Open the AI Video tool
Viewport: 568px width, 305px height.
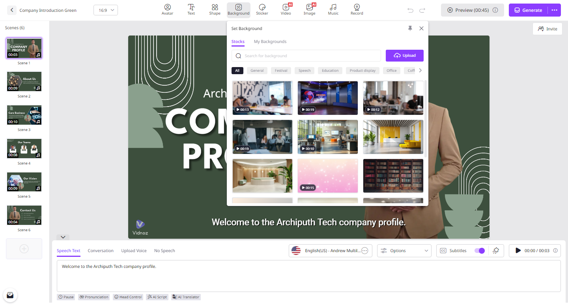(286, 10)
